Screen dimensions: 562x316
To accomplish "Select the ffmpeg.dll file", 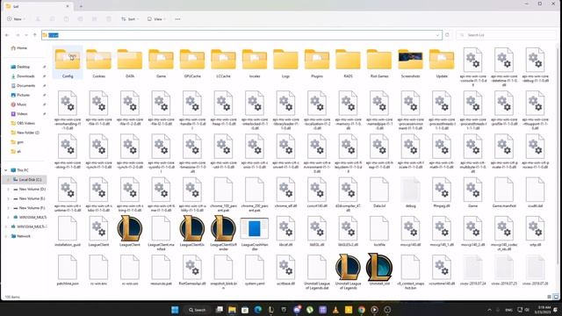I will (x=442, y=192).
